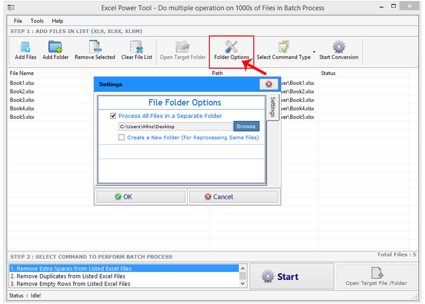Viewport: 425px width, 304px height.
Task: Confirm settings with the OK button
Action: [141, 197]
